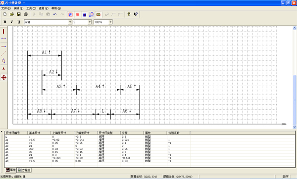
Task: Open the 文件 menu
Action: [x=6, y=8]
